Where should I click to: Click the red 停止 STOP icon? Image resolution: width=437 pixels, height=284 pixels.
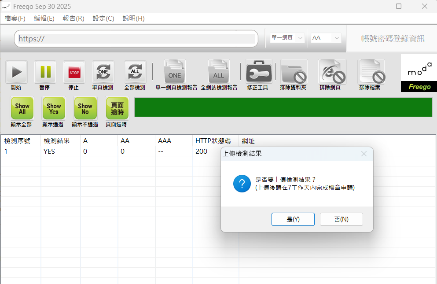[74, 72]
